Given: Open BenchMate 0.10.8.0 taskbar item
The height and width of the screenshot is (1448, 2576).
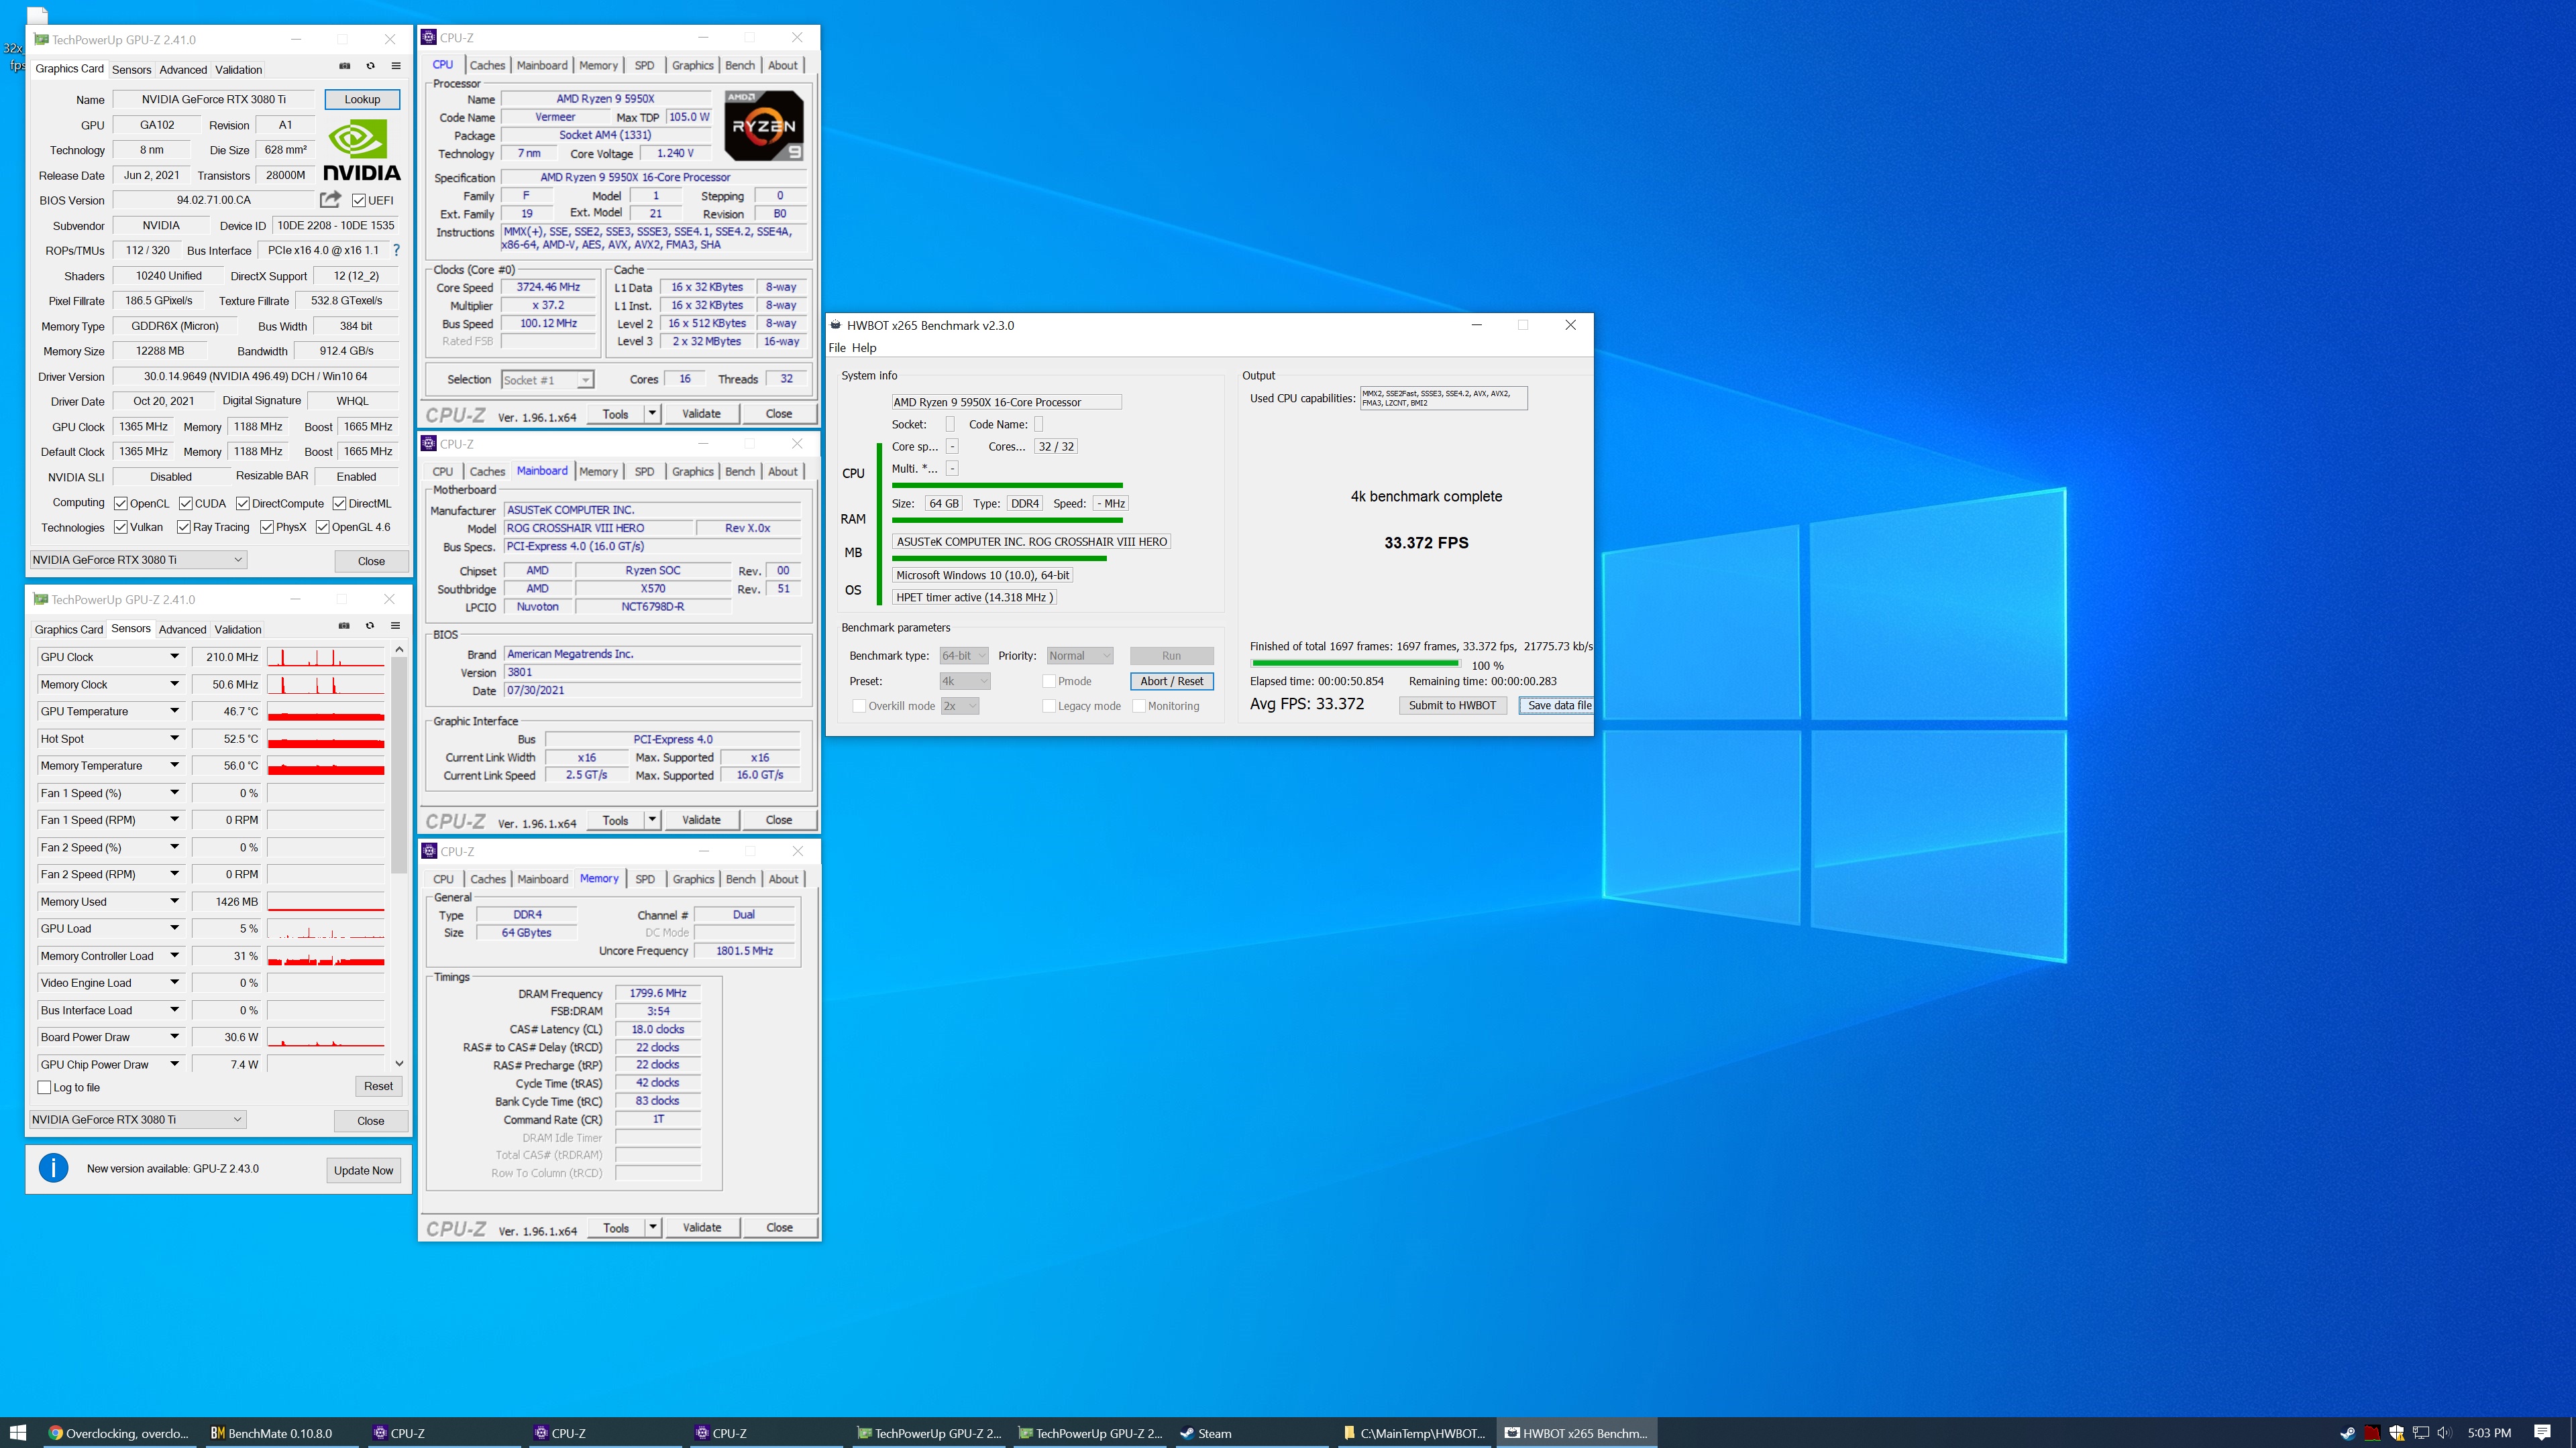Looking at the screenshot, I should pyautogui.click(x=280, y=1432).
